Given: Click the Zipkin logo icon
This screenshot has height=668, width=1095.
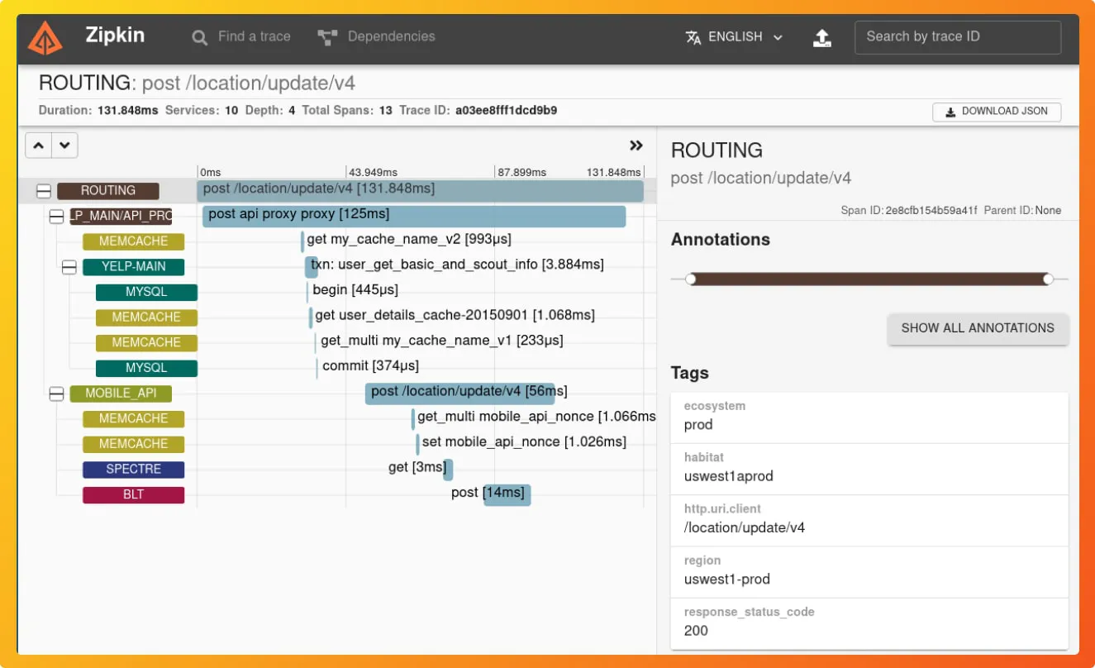Looking at the screenshot, I should [x=45, y=37].
